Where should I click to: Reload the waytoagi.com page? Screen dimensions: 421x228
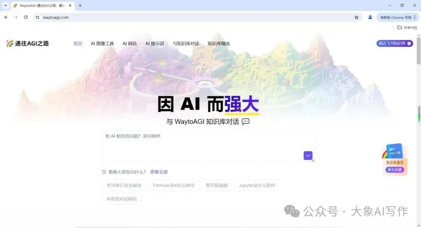[x=26, y=18]
